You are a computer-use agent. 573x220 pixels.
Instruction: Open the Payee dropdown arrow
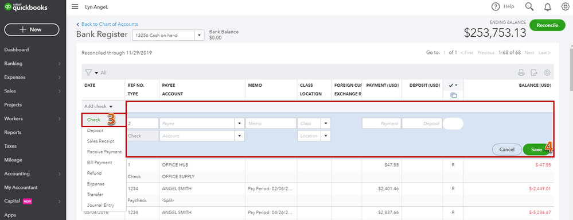click(240, 123)
